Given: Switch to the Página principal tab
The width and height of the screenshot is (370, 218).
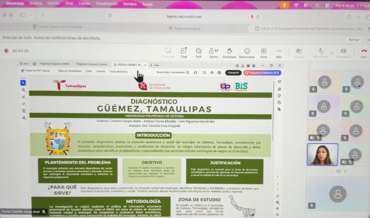Looking at the screenshot, I should click(x=184, y=28).
